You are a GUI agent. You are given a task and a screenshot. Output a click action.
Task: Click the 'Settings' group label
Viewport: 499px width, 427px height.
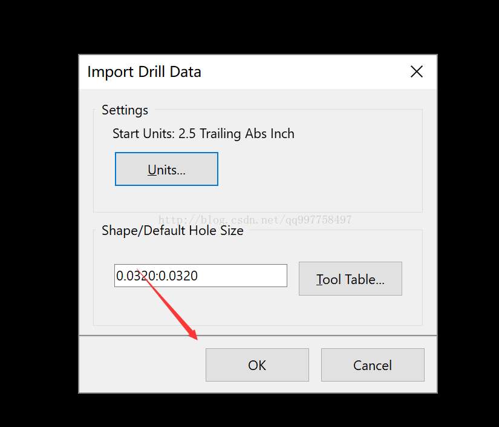coord(125,110)
